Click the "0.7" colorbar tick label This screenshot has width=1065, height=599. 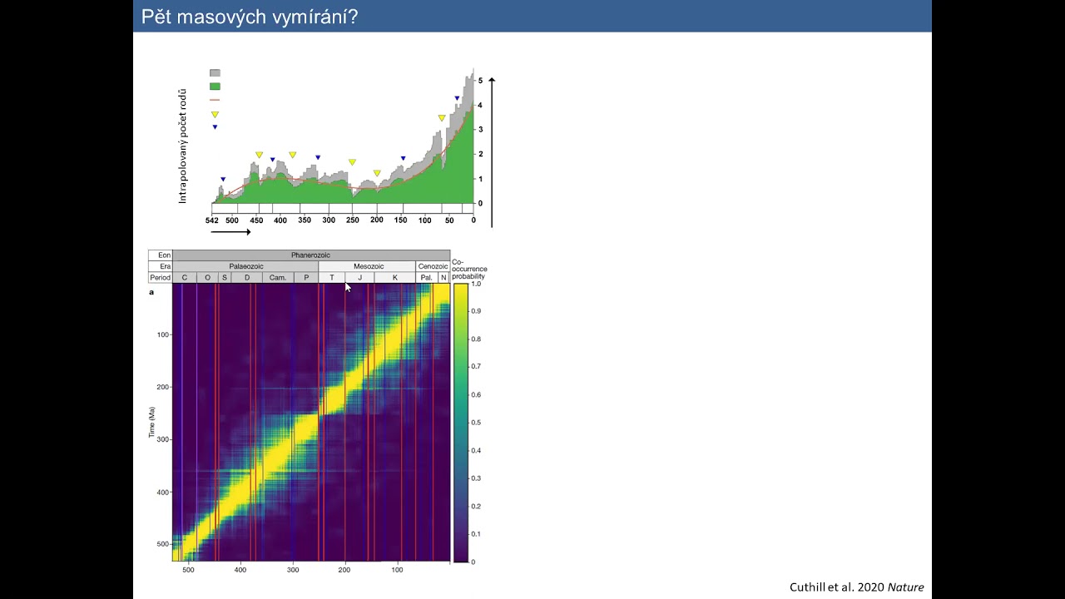tap(476, 367)
